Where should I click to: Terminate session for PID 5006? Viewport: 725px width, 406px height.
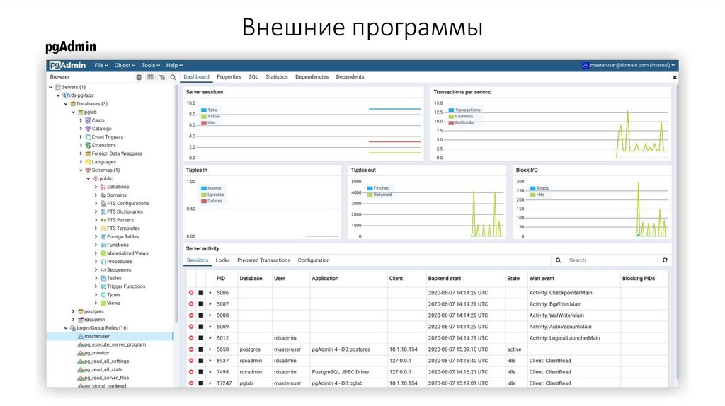pyautogui.click(x=191, y=293)
